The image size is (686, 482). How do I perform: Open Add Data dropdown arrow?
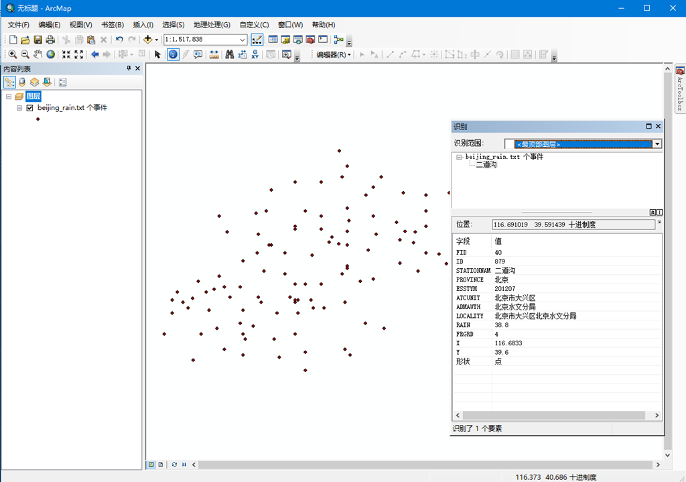pos(157,40)
